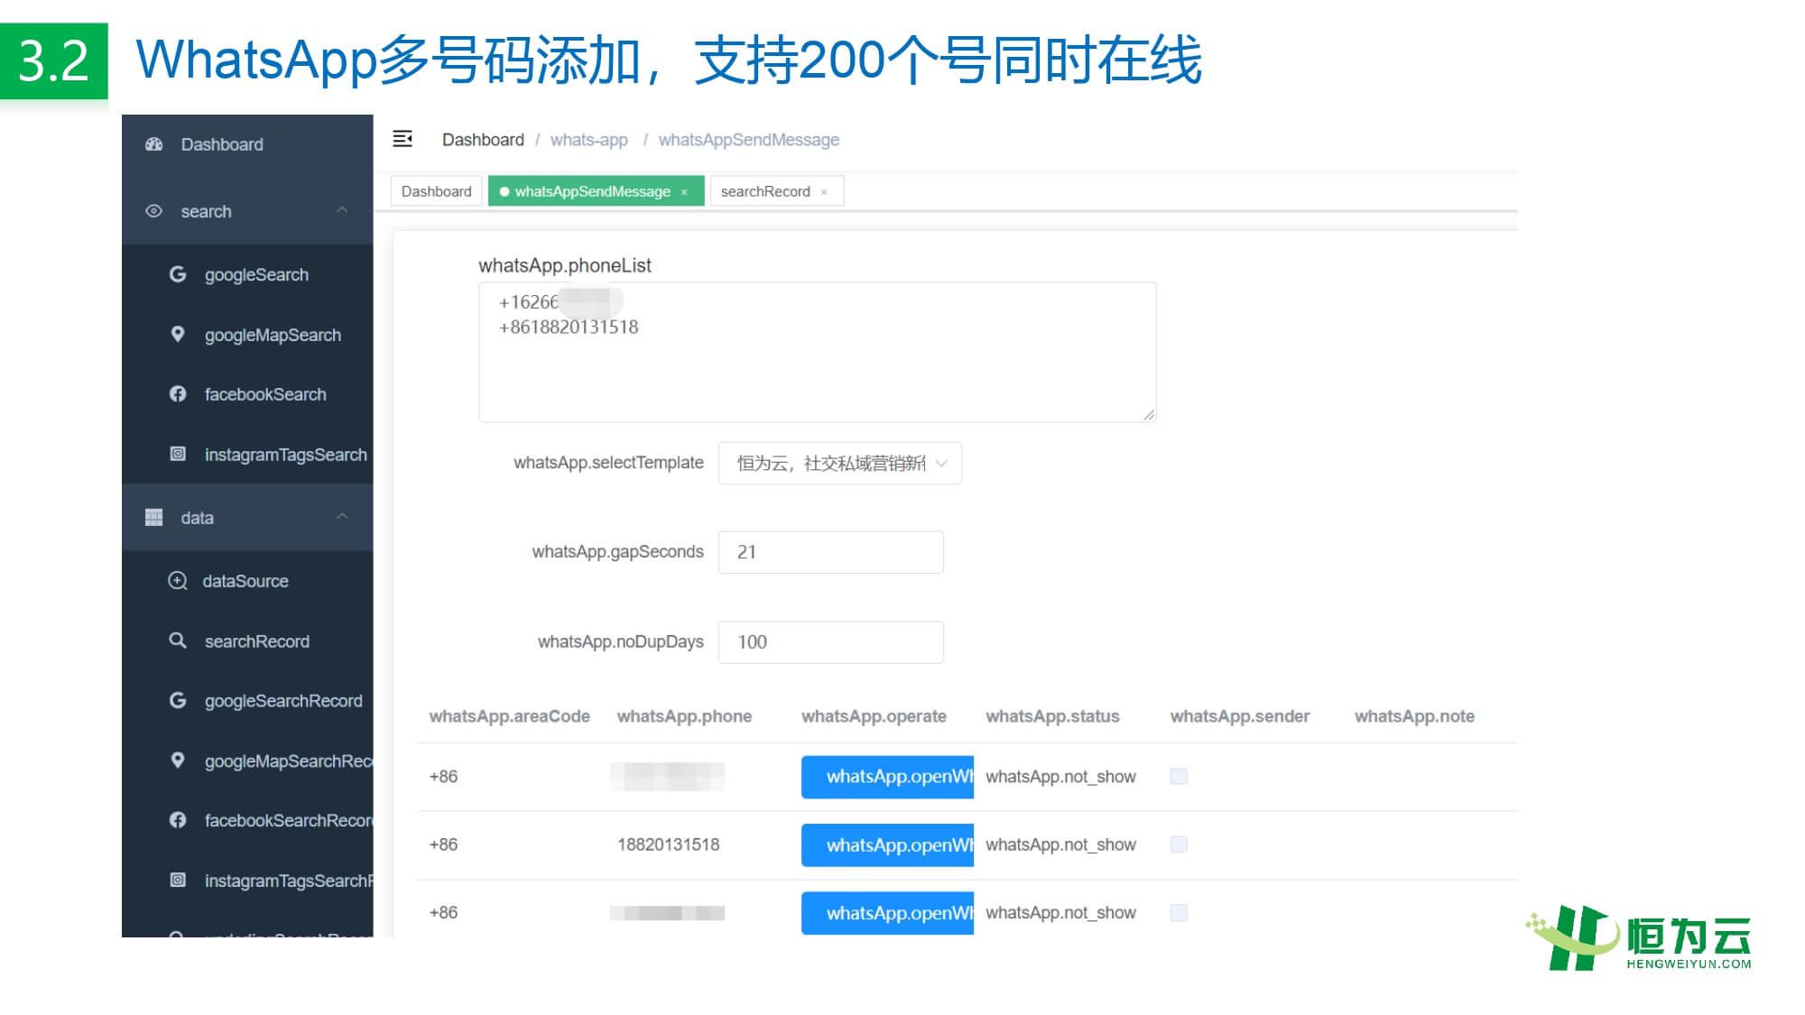Tick the sender checkbox in the first +86 row
Viewport: 1805px width, 1015px height.
click(1179, 776)
